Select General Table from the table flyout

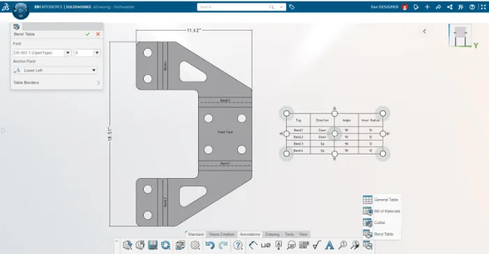[x=380, y=200]
